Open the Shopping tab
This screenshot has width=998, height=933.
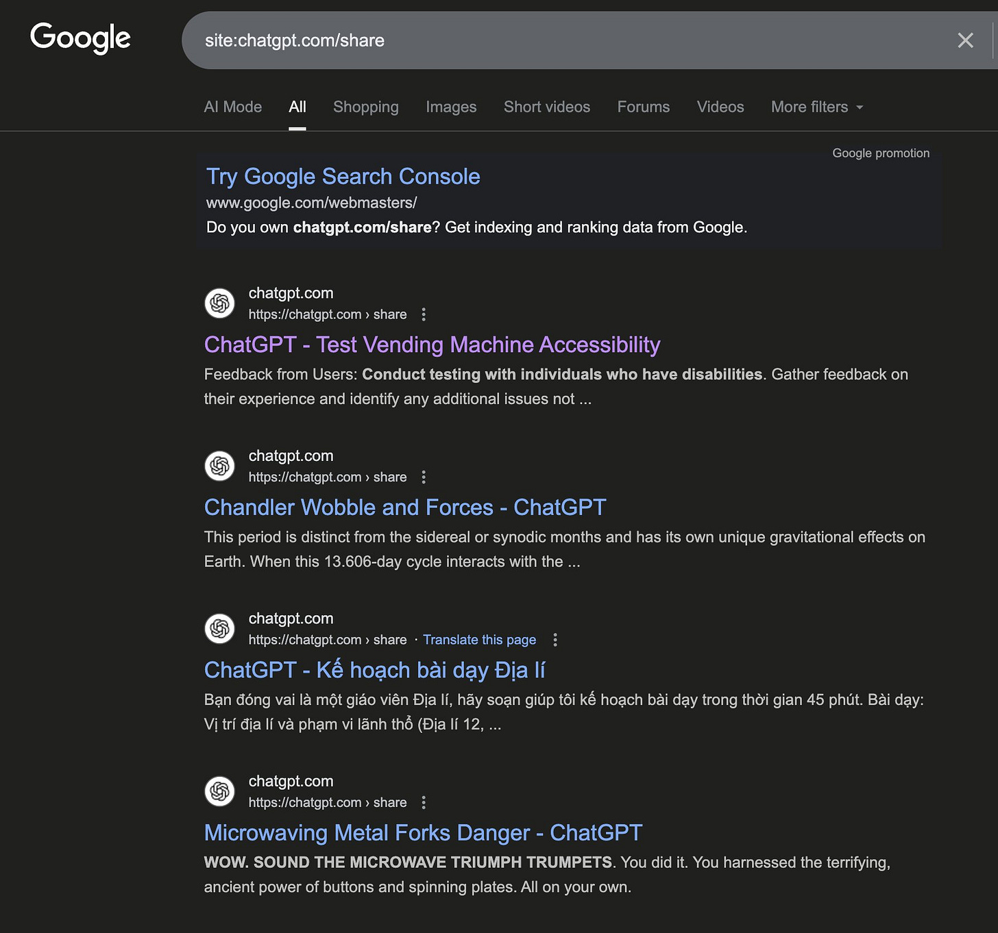click(x=366, y=107)
